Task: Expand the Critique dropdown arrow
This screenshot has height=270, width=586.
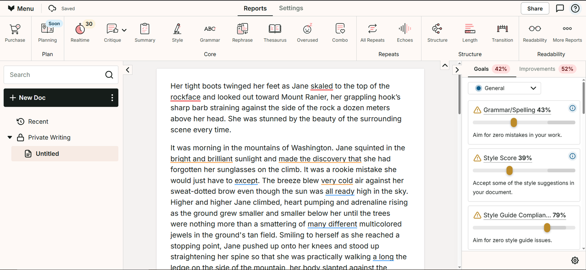Action: click(124, 30)
